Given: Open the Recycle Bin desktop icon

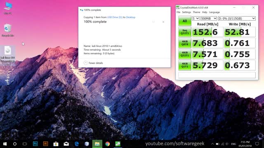Looking at the screenshot, I should 7,30.
